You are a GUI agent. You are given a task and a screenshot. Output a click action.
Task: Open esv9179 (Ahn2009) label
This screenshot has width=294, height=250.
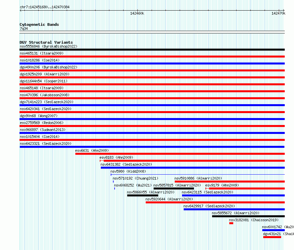coord(222,185)
